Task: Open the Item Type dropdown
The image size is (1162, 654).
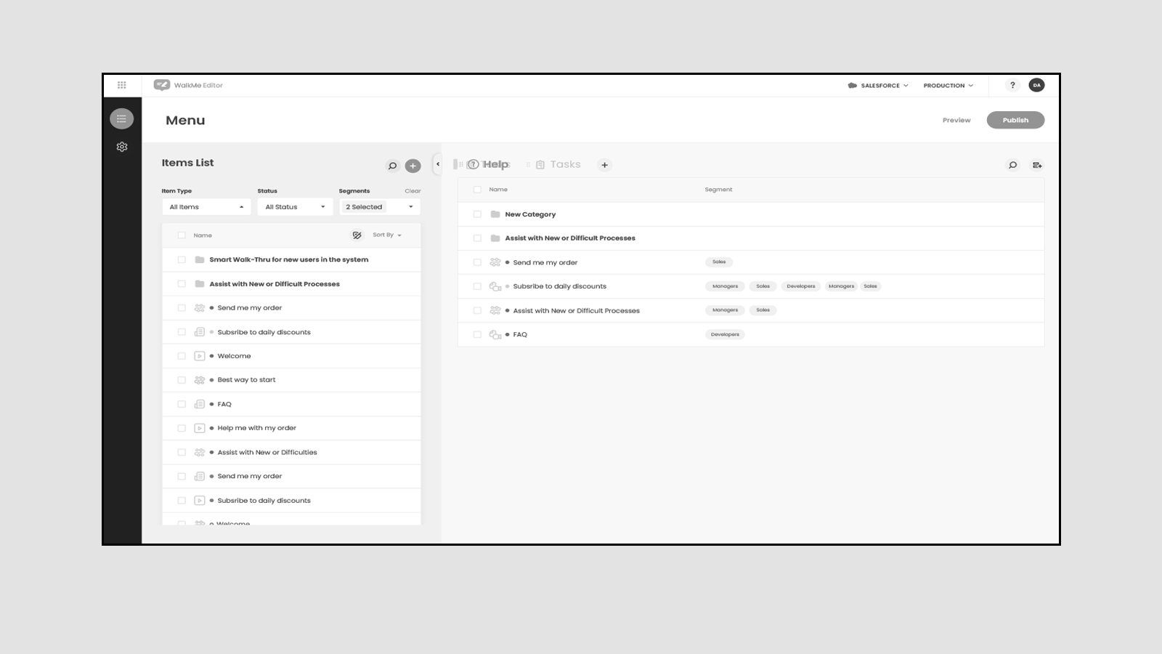Action: (x=206, y=207)
